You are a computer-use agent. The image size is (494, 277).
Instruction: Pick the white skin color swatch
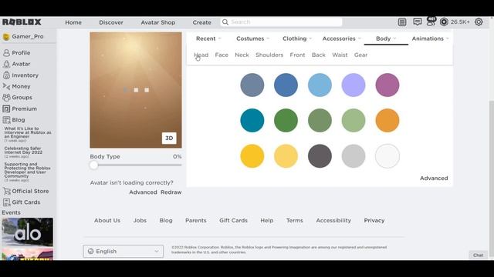click(387, 156)
